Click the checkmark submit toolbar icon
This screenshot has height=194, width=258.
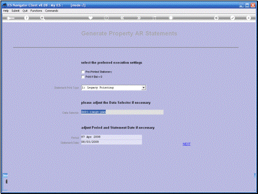click(x=232, y=18)
